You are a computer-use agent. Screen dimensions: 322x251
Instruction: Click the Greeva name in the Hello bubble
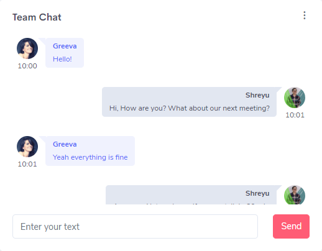tap(65, 46)
